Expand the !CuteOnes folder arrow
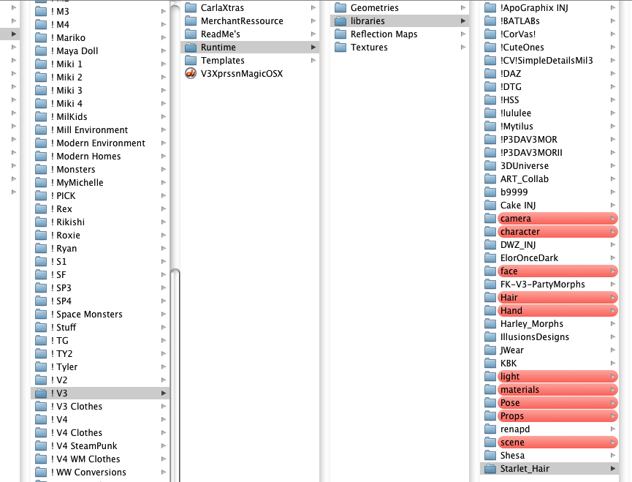632x482 pixels. tap(613, 48)
